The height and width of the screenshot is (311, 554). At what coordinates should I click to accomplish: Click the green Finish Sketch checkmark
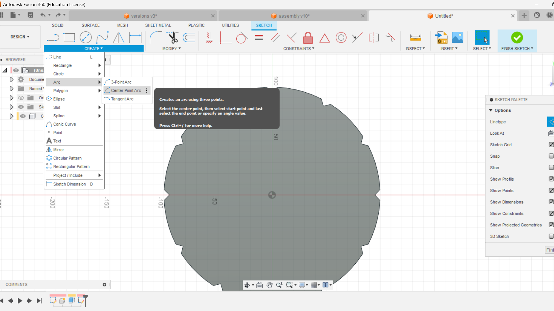pos(517,38)
